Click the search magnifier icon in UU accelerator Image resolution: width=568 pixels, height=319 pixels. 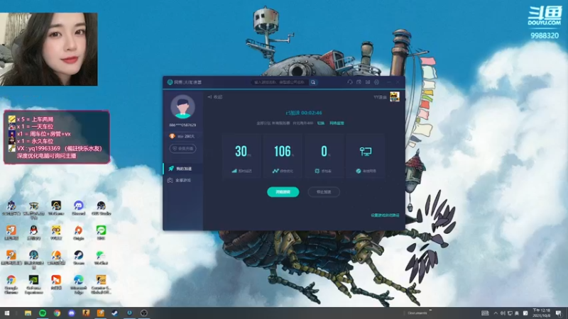313,82
